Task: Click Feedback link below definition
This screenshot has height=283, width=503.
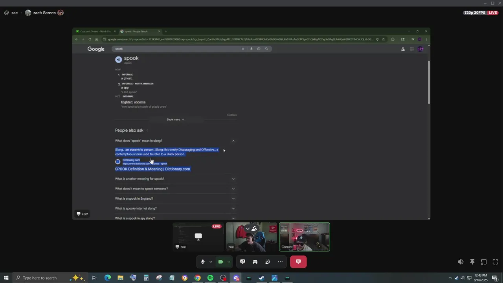Action: pos(232,115)
